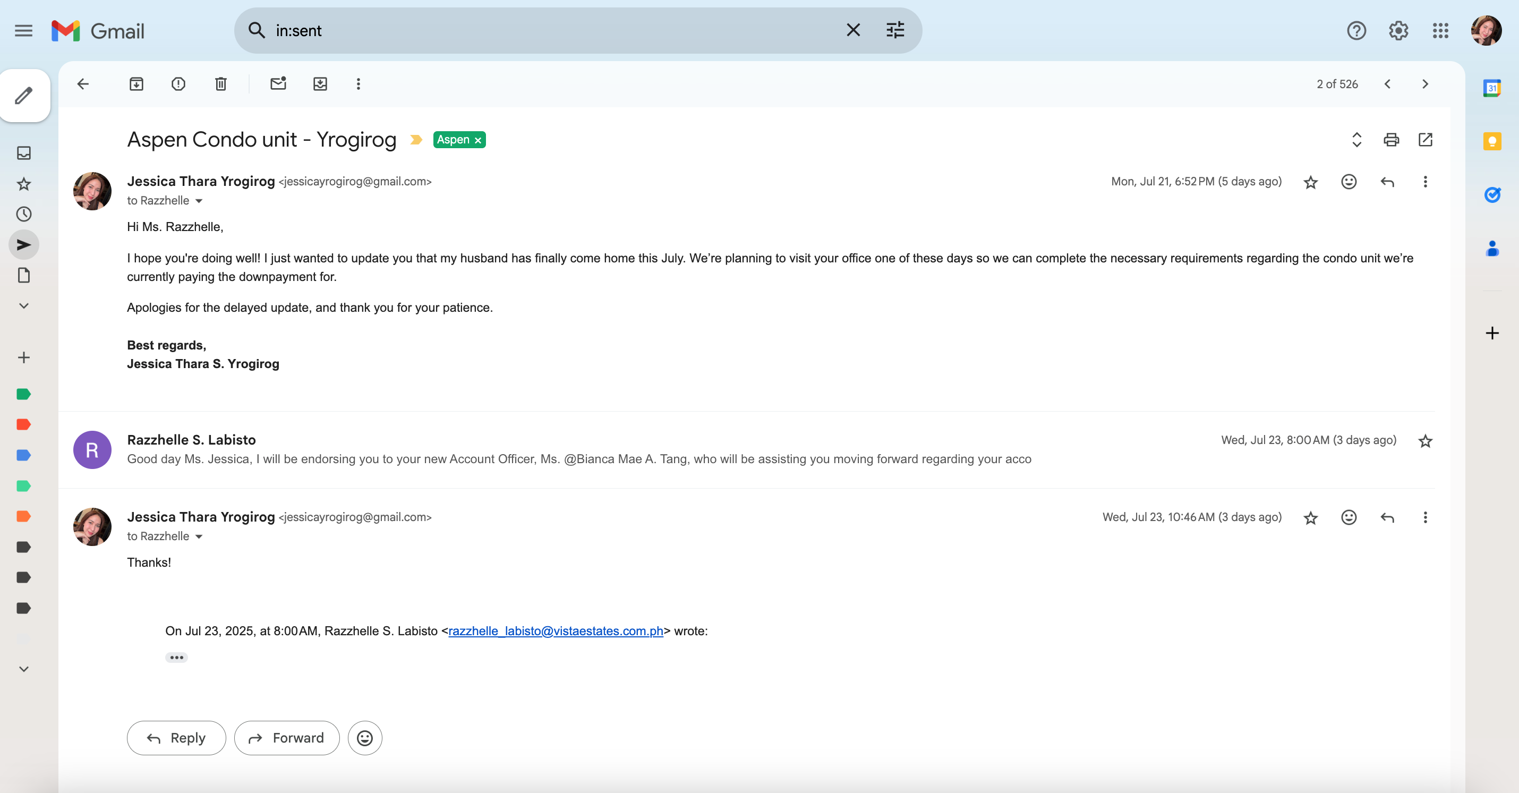Click the compose pencil button

click(x=24, y=96)
